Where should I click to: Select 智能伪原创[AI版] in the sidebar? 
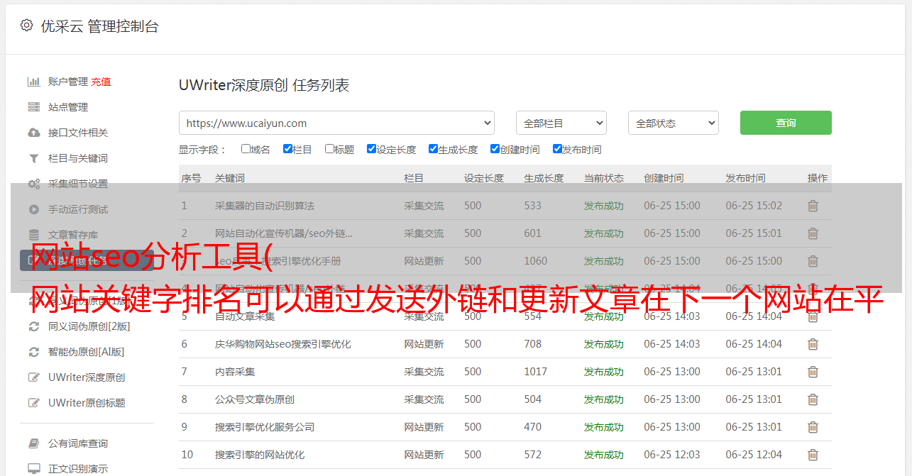pos(87,352)
